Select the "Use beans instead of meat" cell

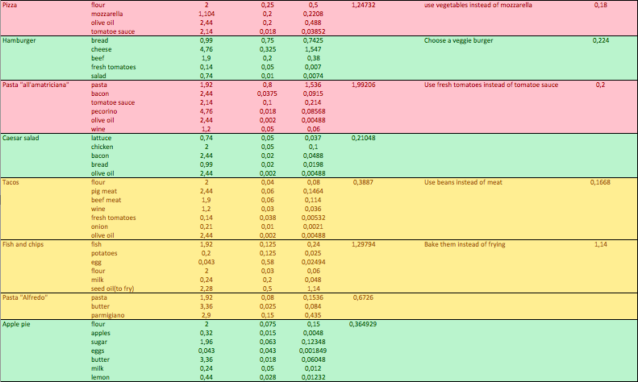(463, 182)
